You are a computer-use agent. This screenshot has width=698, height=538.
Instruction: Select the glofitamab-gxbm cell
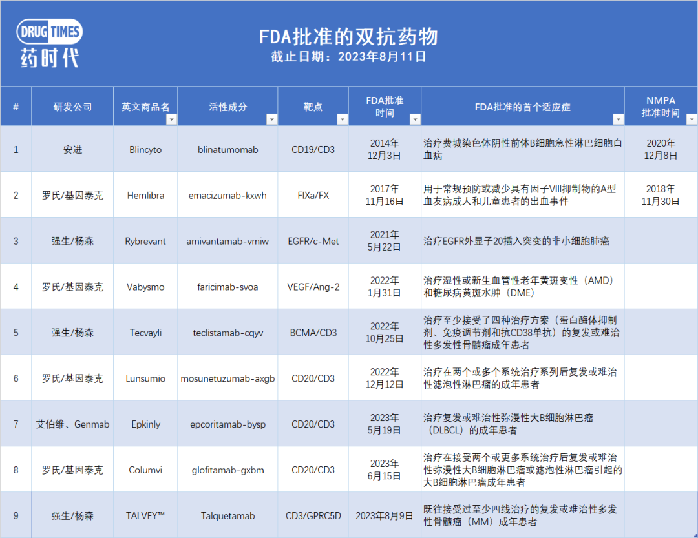click(x=228, y=470)
